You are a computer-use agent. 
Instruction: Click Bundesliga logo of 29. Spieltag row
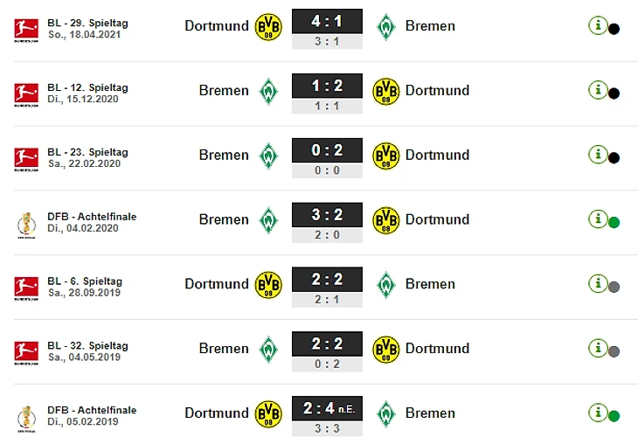(x=26, y=30)
